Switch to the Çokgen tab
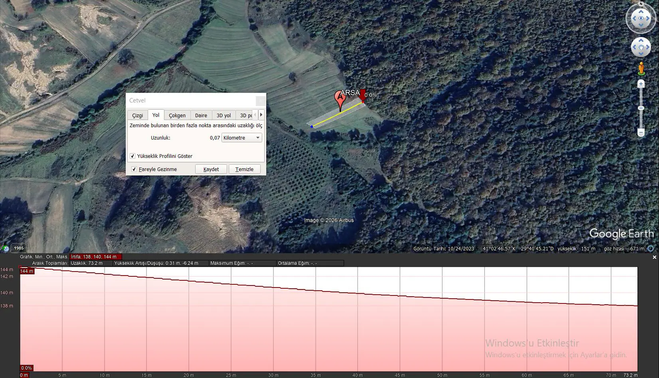Screen dimensions: 659x378 [177, 115]
